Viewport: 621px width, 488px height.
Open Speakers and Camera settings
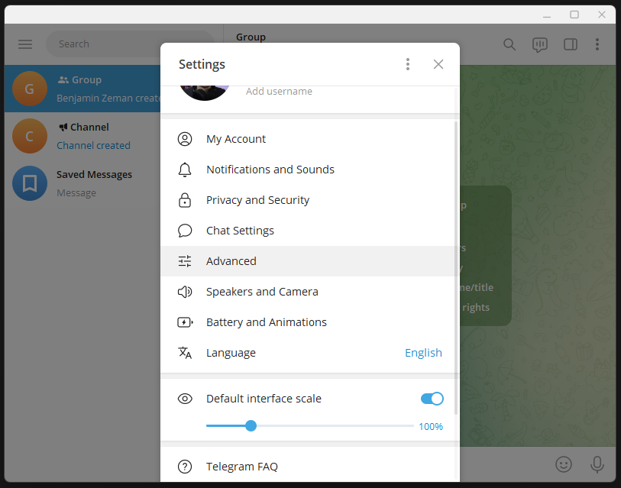[262, 292]
